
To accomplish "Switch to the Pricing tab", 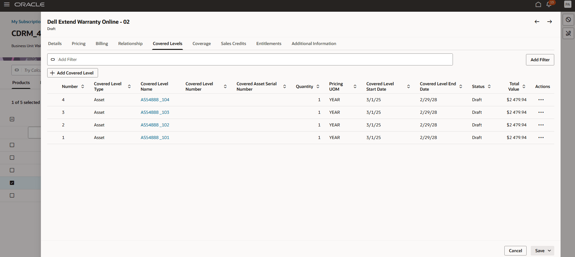I will click(x=78, y=44).
